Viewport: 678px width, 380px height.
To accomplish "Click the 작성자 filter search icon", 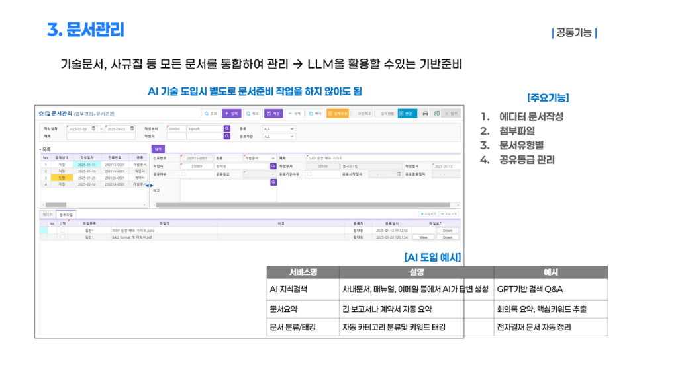I will [227, 136].
